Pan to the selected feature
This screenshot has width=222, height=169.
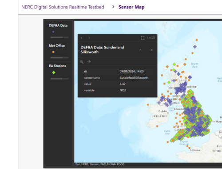tap(89, 62)
